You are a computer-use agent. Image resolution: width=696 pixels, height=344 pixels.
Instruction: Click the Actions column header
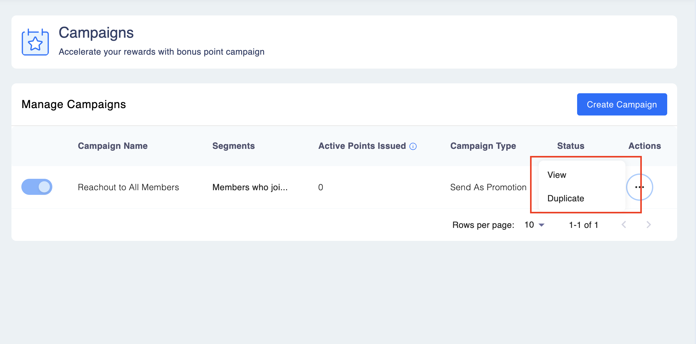coord(645,146)
